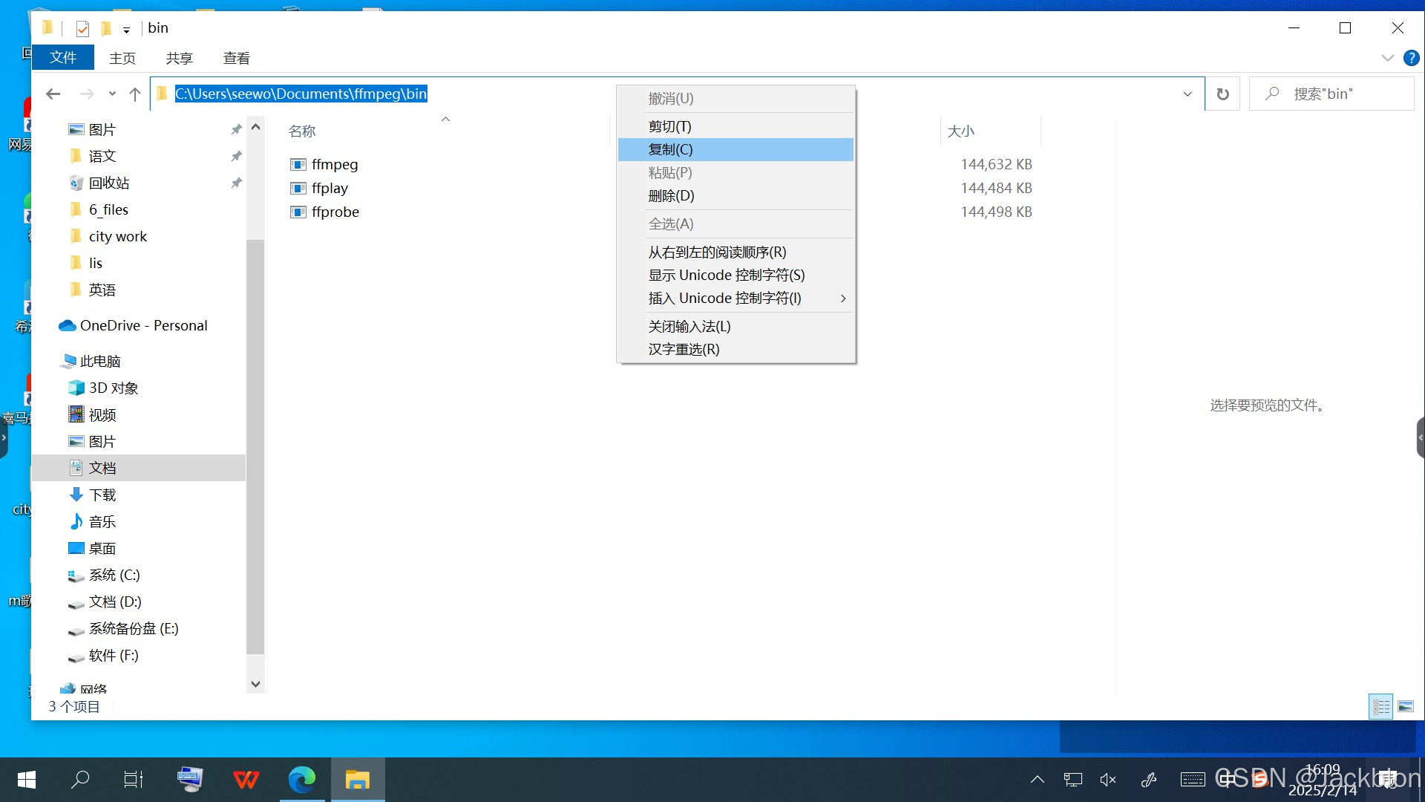
Task: Switch to large icons view button
Action: pos(1406,706)
